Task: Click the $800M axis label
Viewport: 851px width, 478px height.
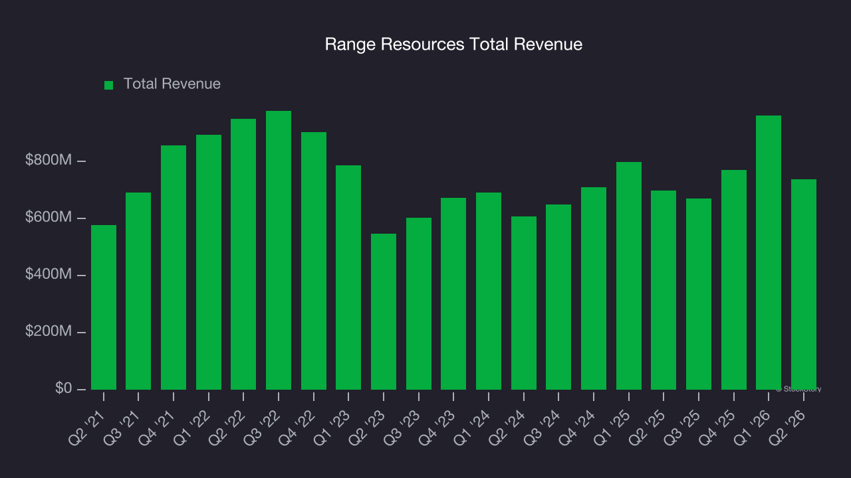Action: (49, 161)
